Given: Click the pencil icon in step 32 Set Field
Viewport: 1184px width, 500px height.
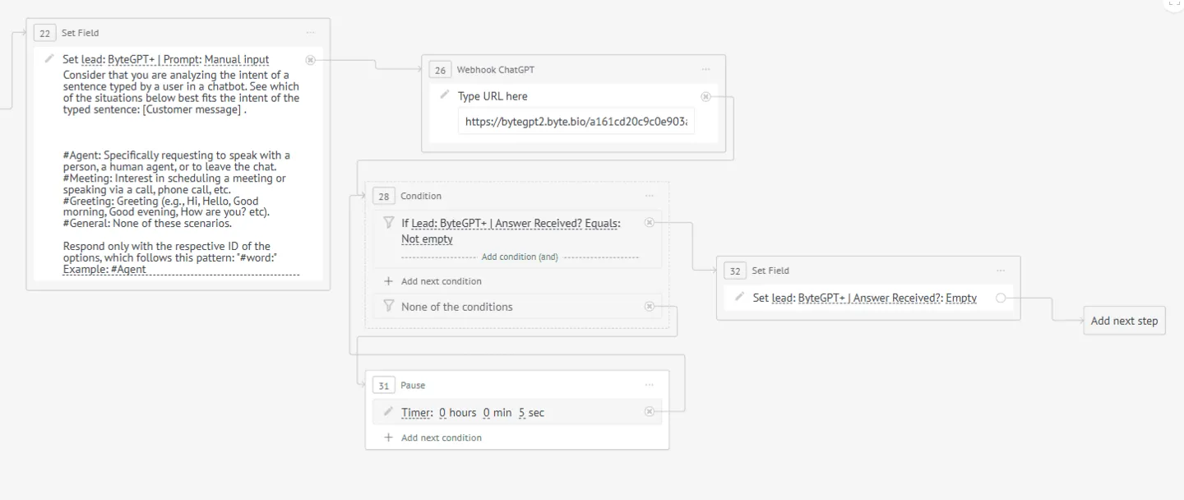Looking at the screenshot, I should [740, 297].
